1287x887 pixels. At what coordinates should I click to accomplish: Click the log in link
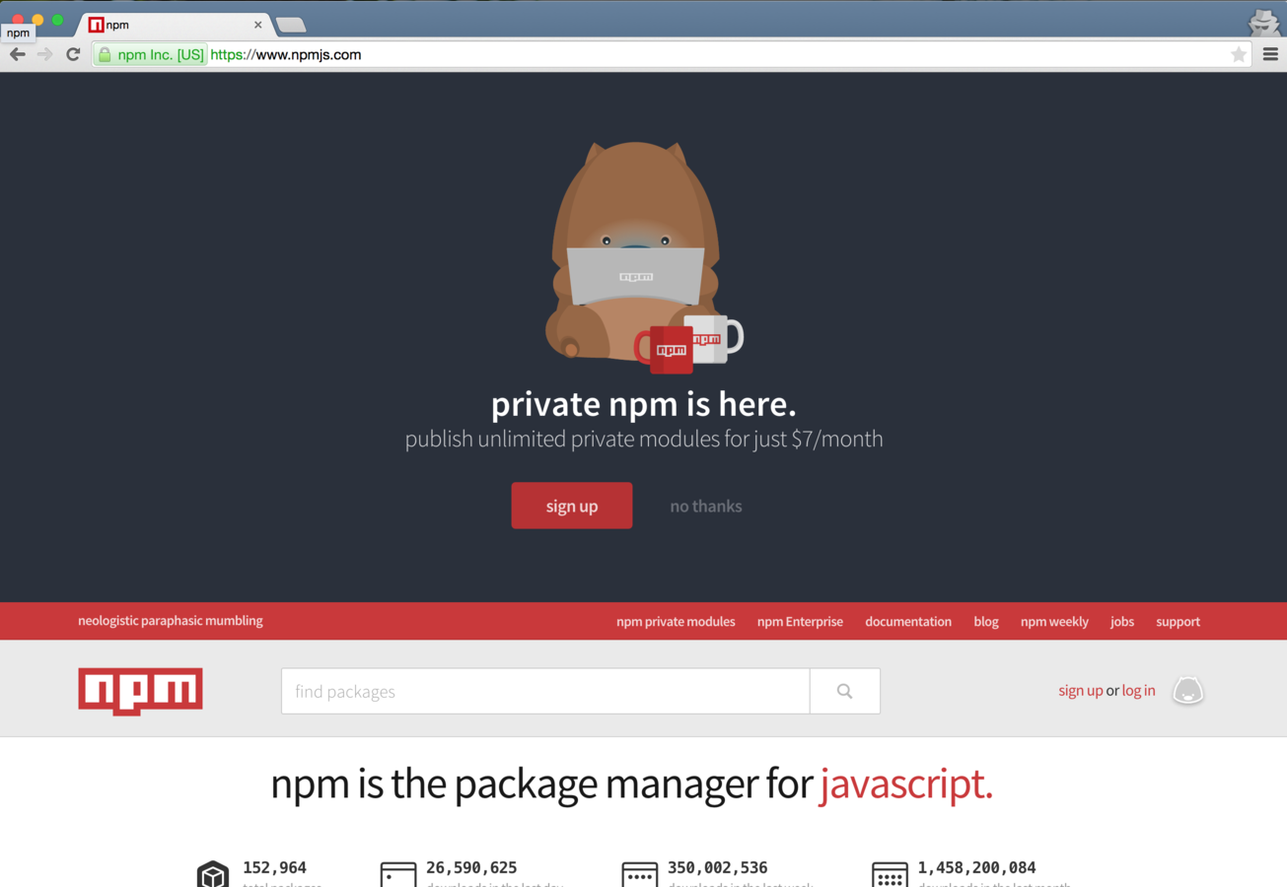click(x=1138, y=691)
